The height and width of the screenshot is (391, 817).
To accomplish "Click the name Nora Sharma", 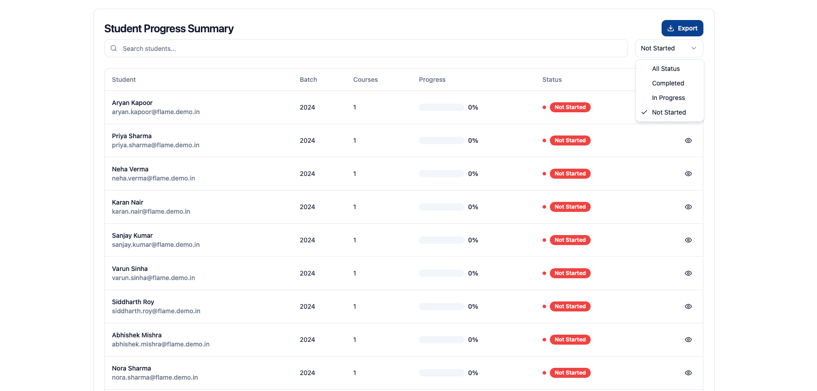I will pyautogui.click(x=131, y=368).
